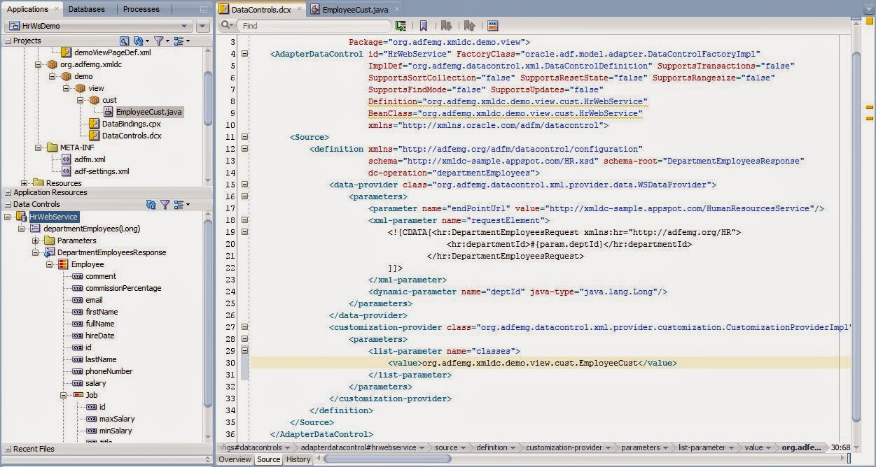Click the next bookmark toolbar icon
876x467 pixels.
(x=447, y=26)
